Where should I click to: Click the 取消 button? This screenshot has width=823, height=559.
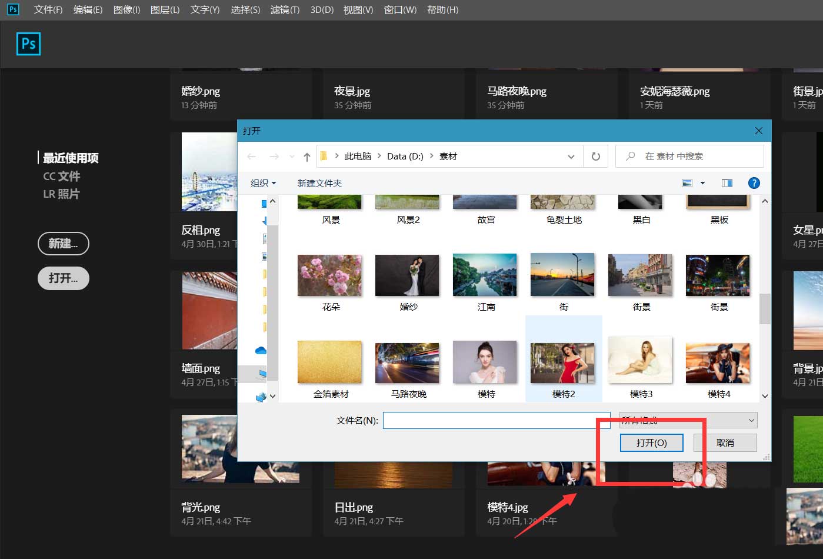click(725, 442)
